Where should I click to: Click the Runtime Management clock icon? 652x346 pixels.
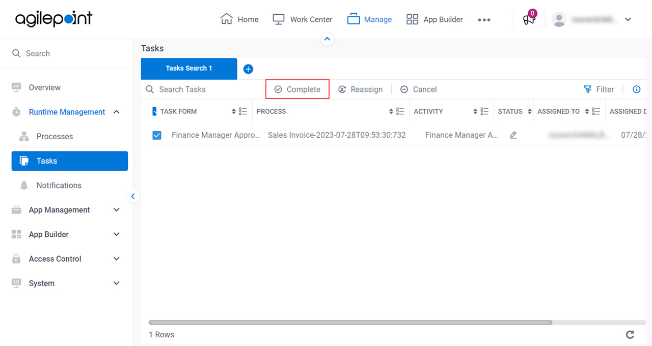click(x=16, y=112)
